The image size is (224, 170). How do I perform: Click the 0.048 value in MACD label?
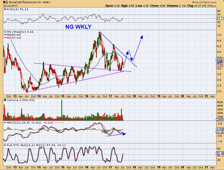coord(59,123)
